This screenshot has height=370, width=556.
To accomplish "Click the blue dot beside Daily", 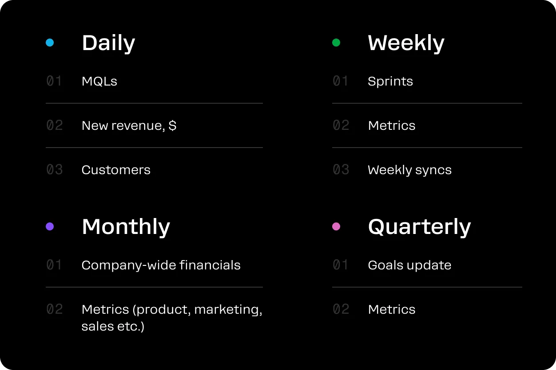I will pos(50,43).
